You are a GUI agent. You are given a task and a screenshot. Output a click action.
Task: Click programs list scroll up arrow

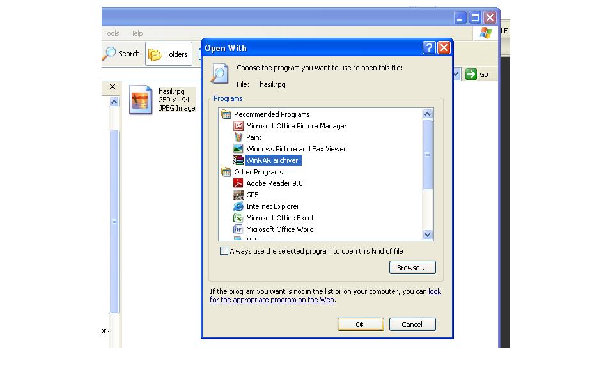[428, 114]
